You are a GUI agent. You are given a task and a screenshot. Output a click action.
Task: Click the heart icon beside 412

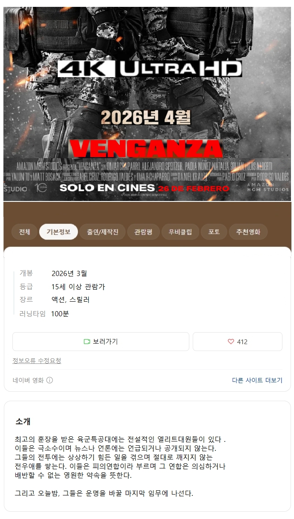click(x=231, y=342)
